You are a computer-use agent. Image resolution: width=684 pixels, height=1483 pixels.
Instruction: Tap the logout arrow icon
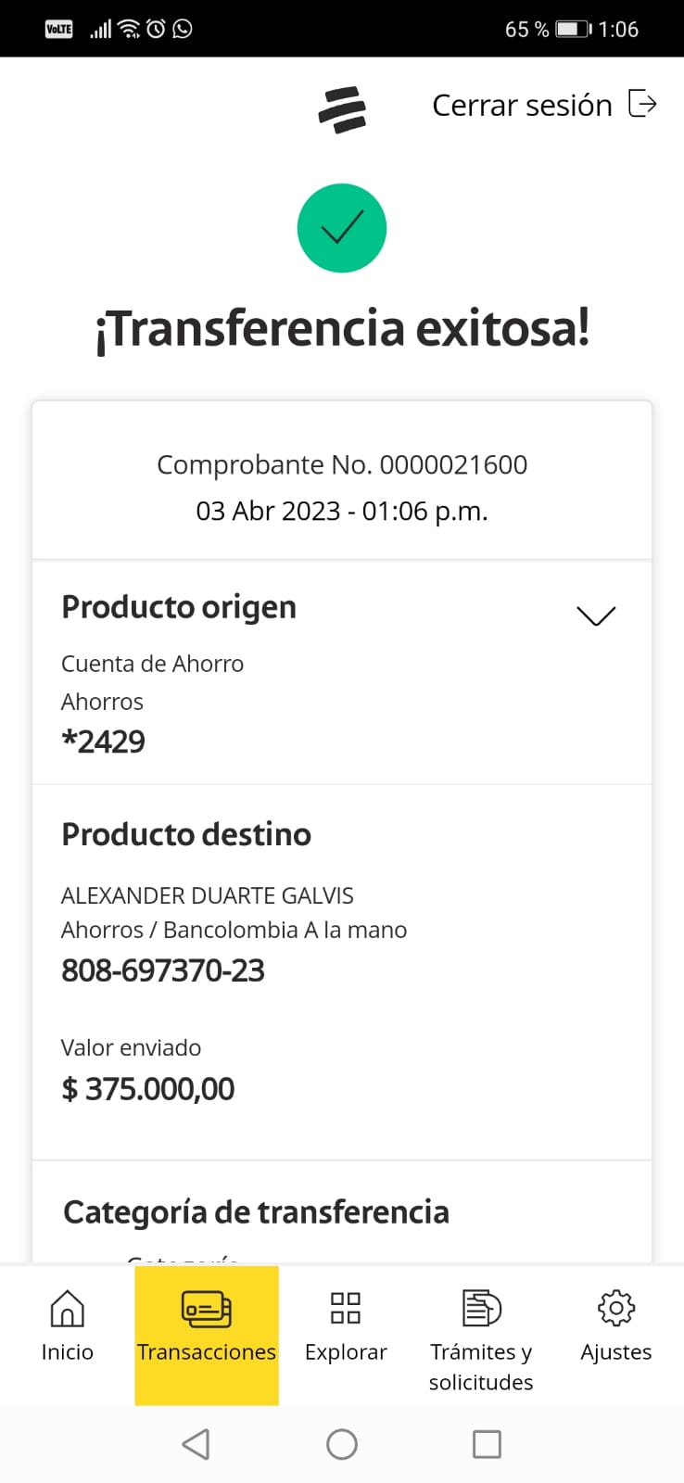(642, 104)
